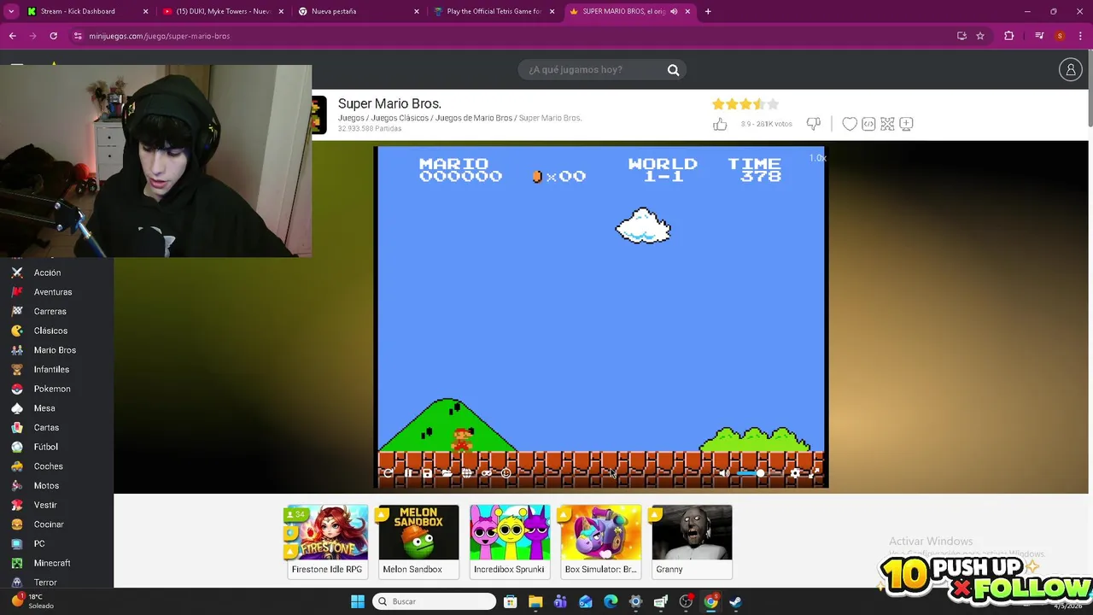Toggle fullscreen mode in game player
The width and height of the screenshot is (1093, 615).
tap(814, 473)
